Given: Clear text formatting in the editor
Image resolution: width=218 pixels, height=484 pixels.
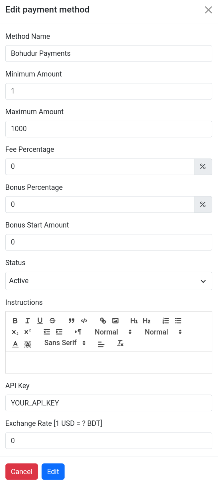Looking at the screenshot, I should point(120,343).
